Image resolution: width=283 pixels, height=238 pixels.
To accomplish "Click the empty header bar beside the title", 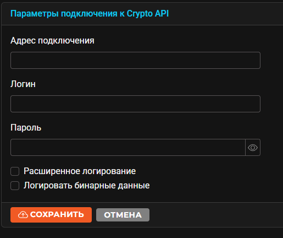I will 225,14.
